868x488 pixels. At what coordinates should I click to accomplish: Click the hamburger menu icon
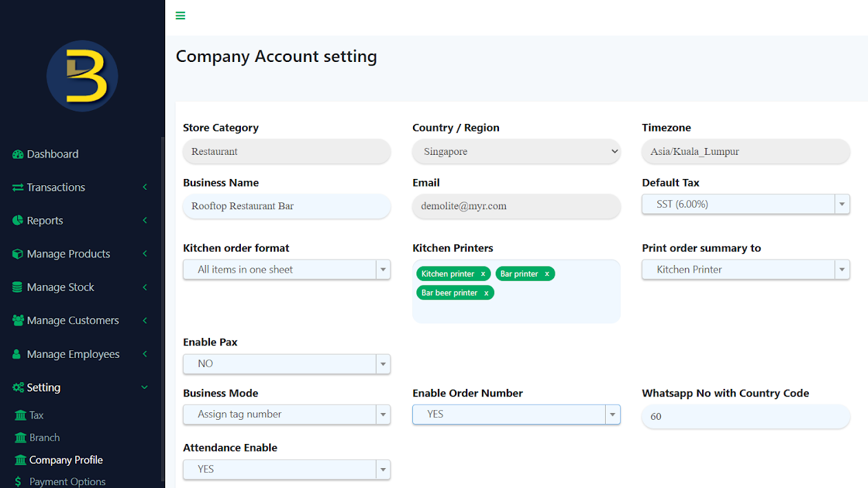point(180,16)
